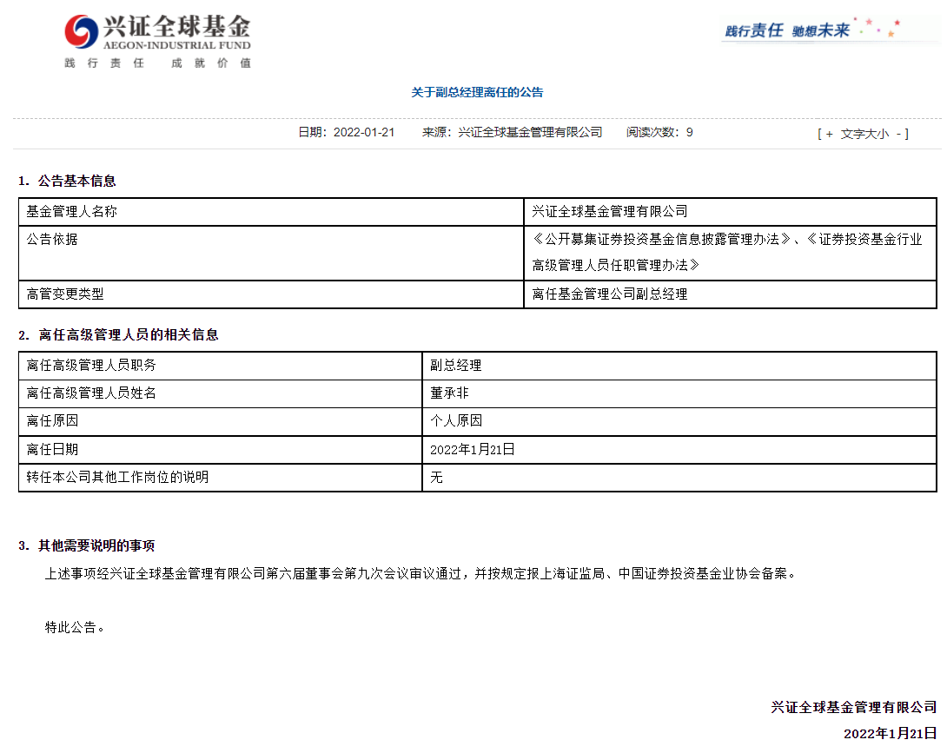
Task: Click section heading 3. 其他需要说明的事项
Action: 86,546
